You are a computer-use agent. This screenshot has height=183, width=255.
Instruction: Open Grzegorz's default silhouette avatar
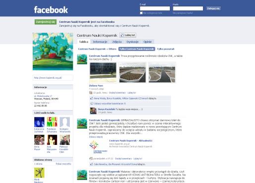click(x=65, y=122)
